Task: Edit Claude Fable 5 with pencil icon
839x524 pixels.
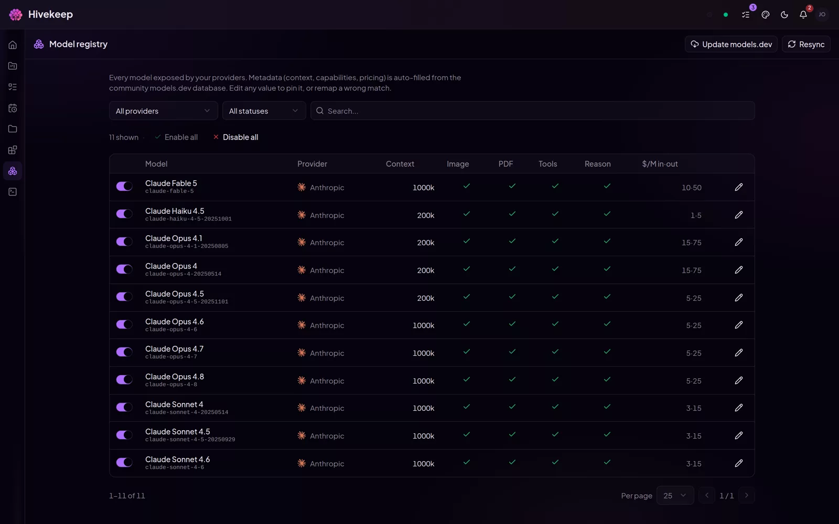Action: [x=738, y=187]
